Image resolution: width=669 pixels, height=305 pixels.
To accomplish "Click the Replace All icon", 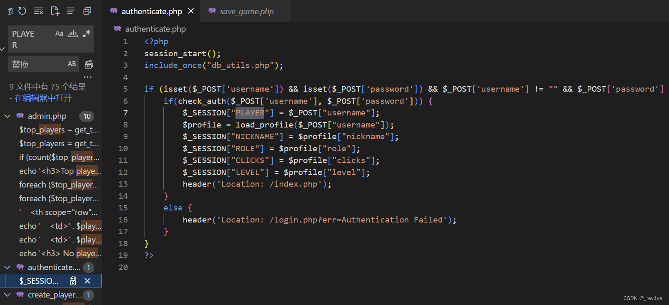I will (89, 64).
